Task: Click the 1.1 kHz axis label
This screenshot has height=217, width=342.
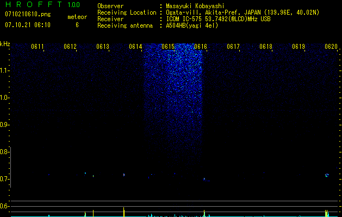Action: 4,71
